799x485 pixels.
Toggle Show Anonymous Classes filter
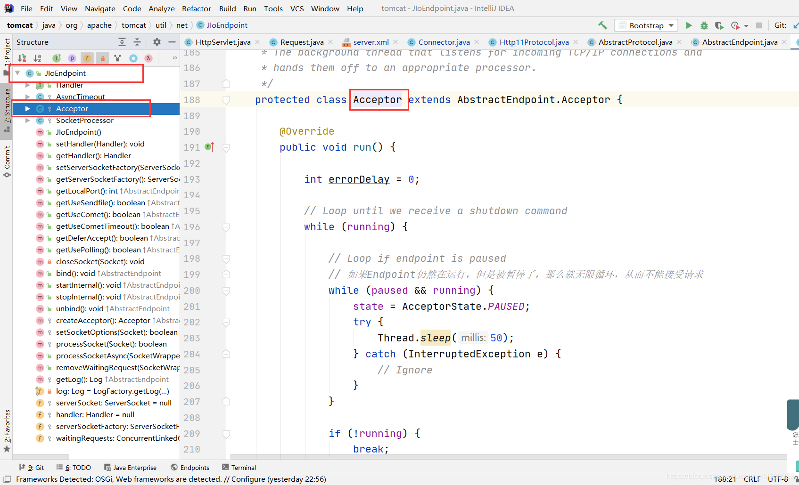pos(133,58)
